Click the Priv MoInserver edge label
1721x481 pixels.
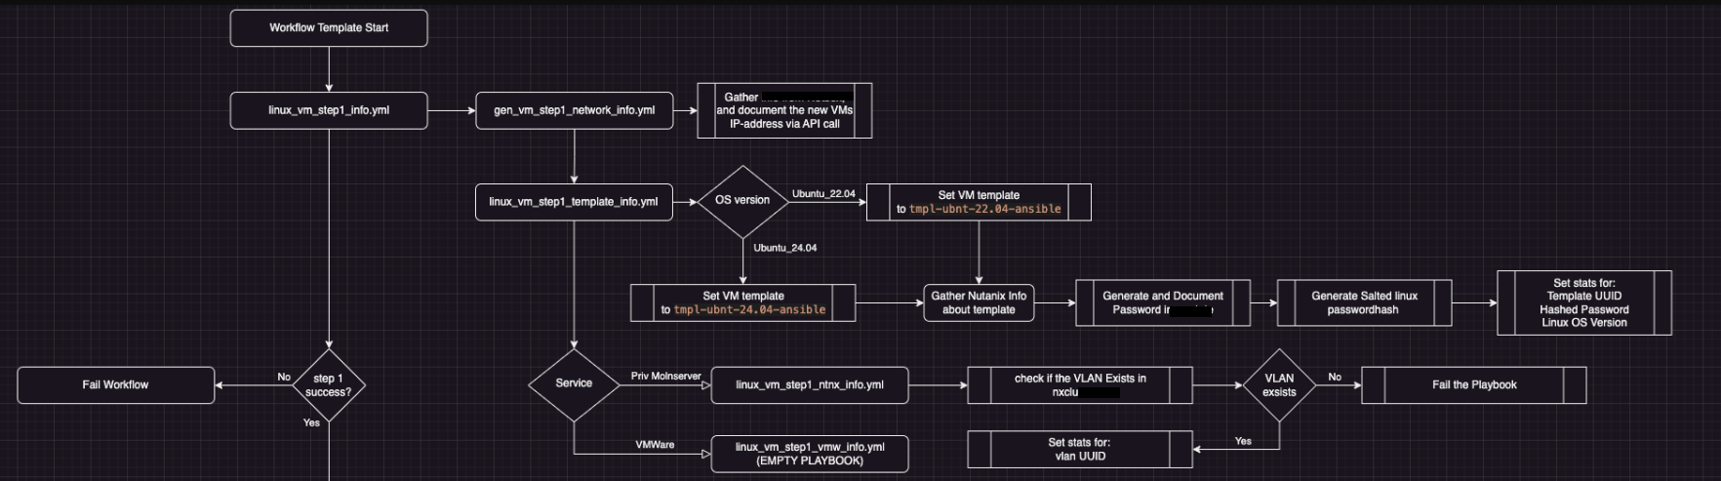pyautogui.click(x=666, y=376)
